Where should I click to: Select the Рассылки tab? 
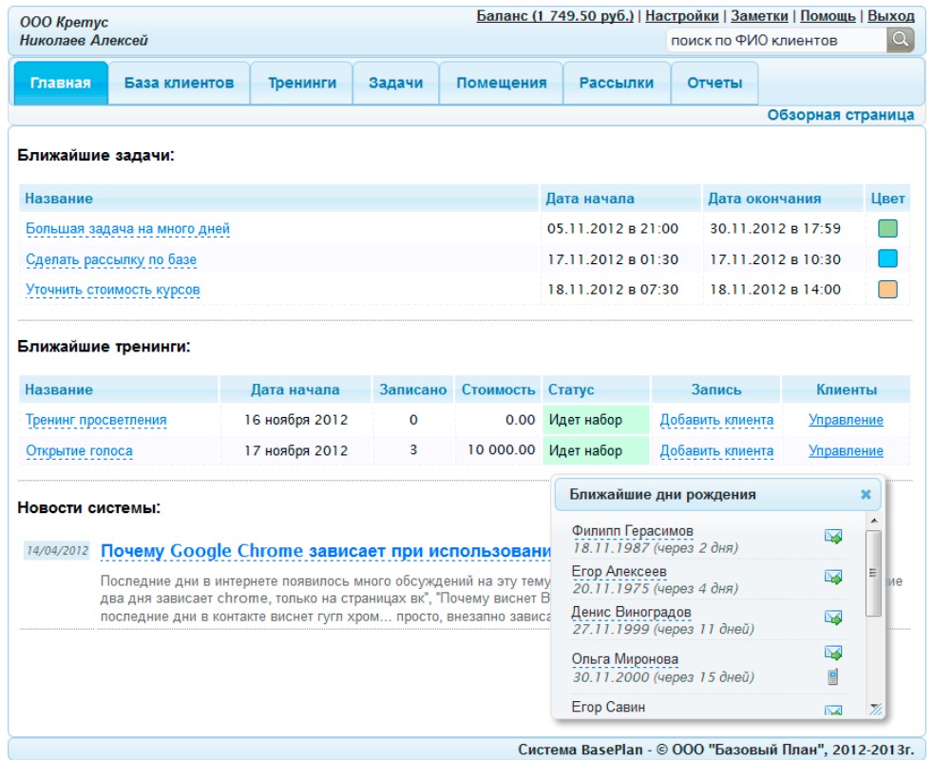click(617, 83)
